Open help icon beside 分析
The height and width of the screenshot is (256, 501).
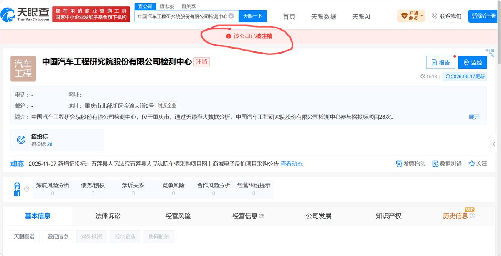pyautogui.click(x=27, y=189)
